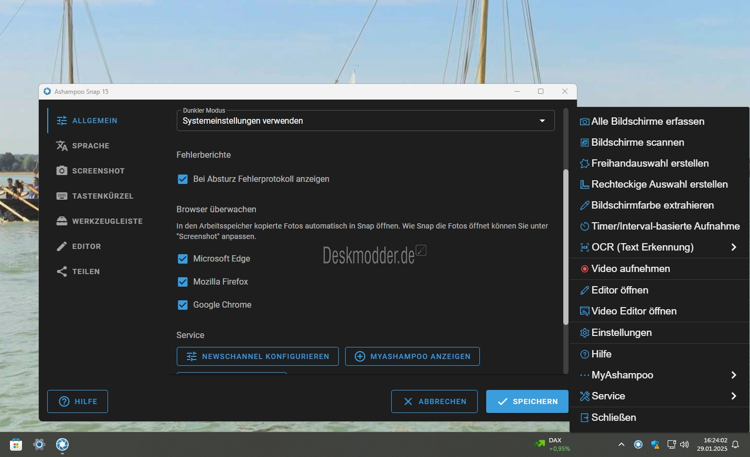
Task: Click the translate icon next to Sprache
Action: coord(62,146)
